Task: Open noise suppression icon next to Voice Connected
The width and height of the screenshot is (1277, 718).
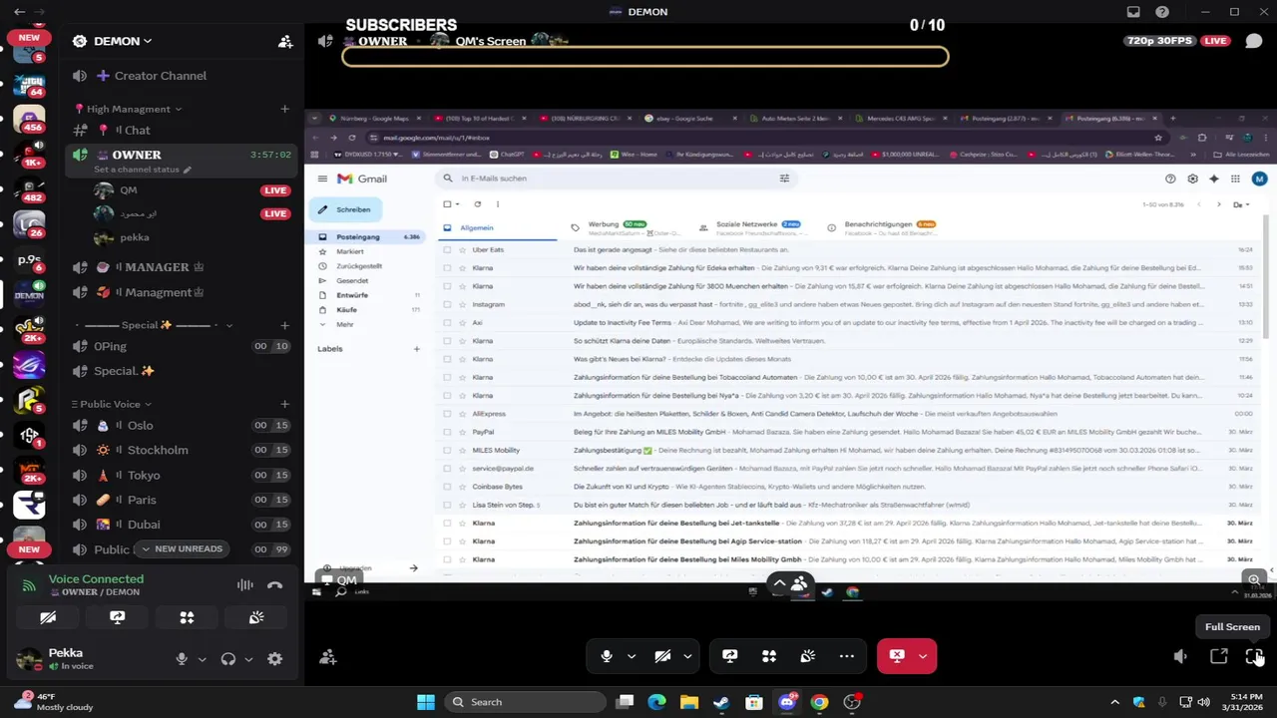Action: coord(245,585)
